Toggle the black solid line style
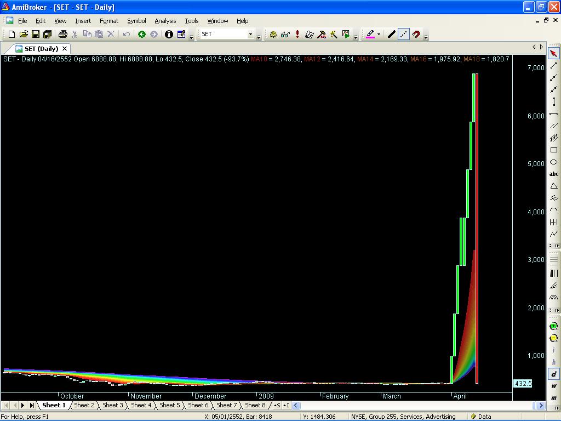The height and width of the screenshot is (421, 561). pyautogui.click(x=392, y=35)
